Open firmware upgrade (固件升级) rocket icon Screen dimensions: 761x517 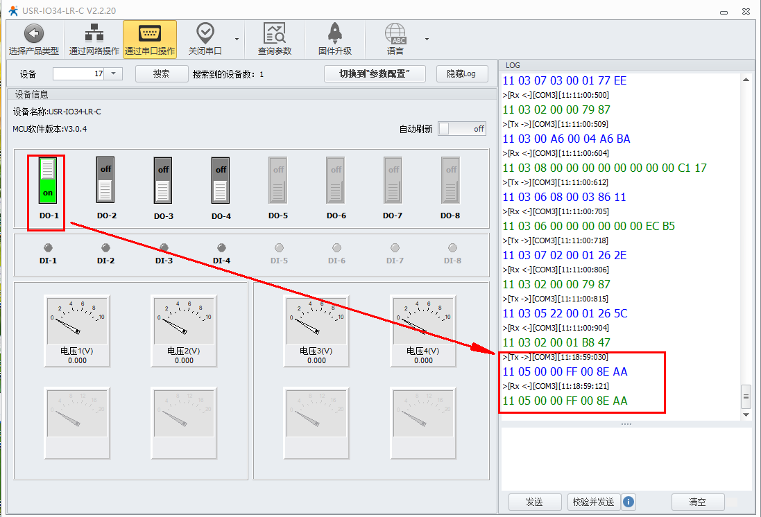pyautogui.click(x=335, y=33)
